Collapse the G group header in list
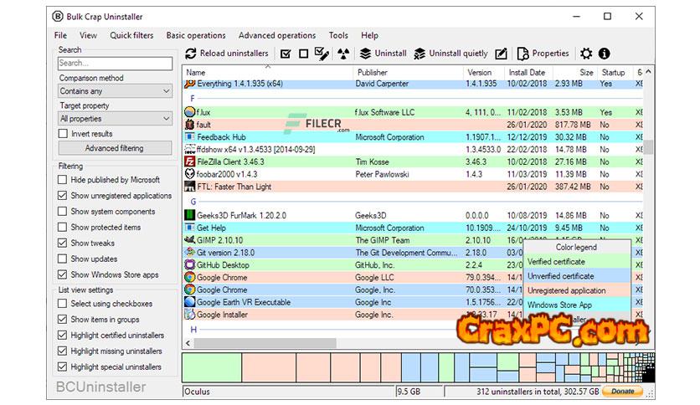Viewport: 700px width, 405px height. [193, 202]
